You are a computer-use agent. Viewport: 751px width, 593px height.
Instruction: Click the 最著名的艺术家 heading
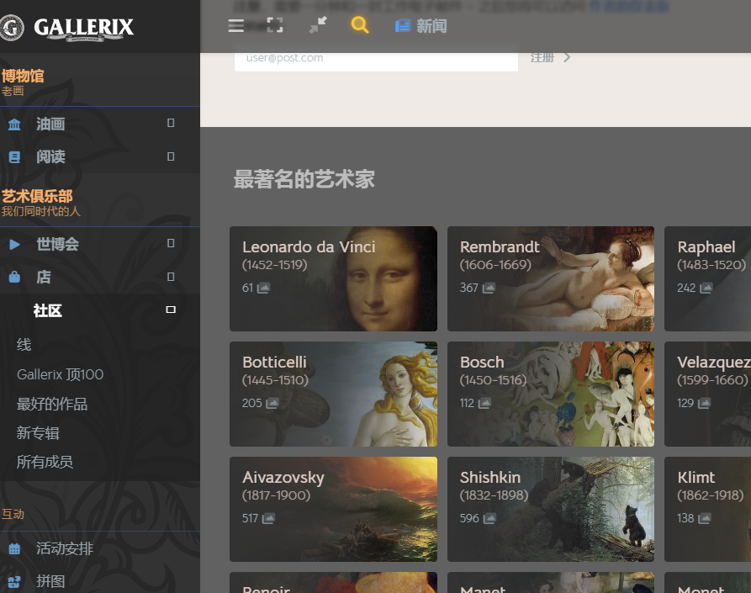304,179
